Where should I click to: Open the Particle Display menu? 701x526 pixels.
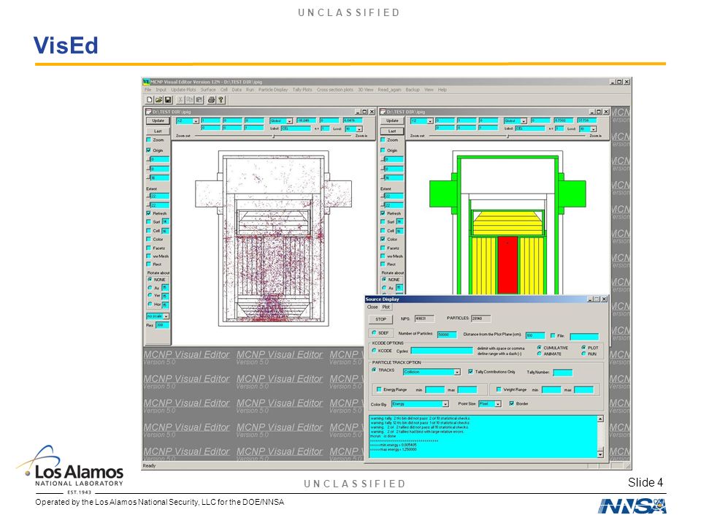tap(273, 90)
